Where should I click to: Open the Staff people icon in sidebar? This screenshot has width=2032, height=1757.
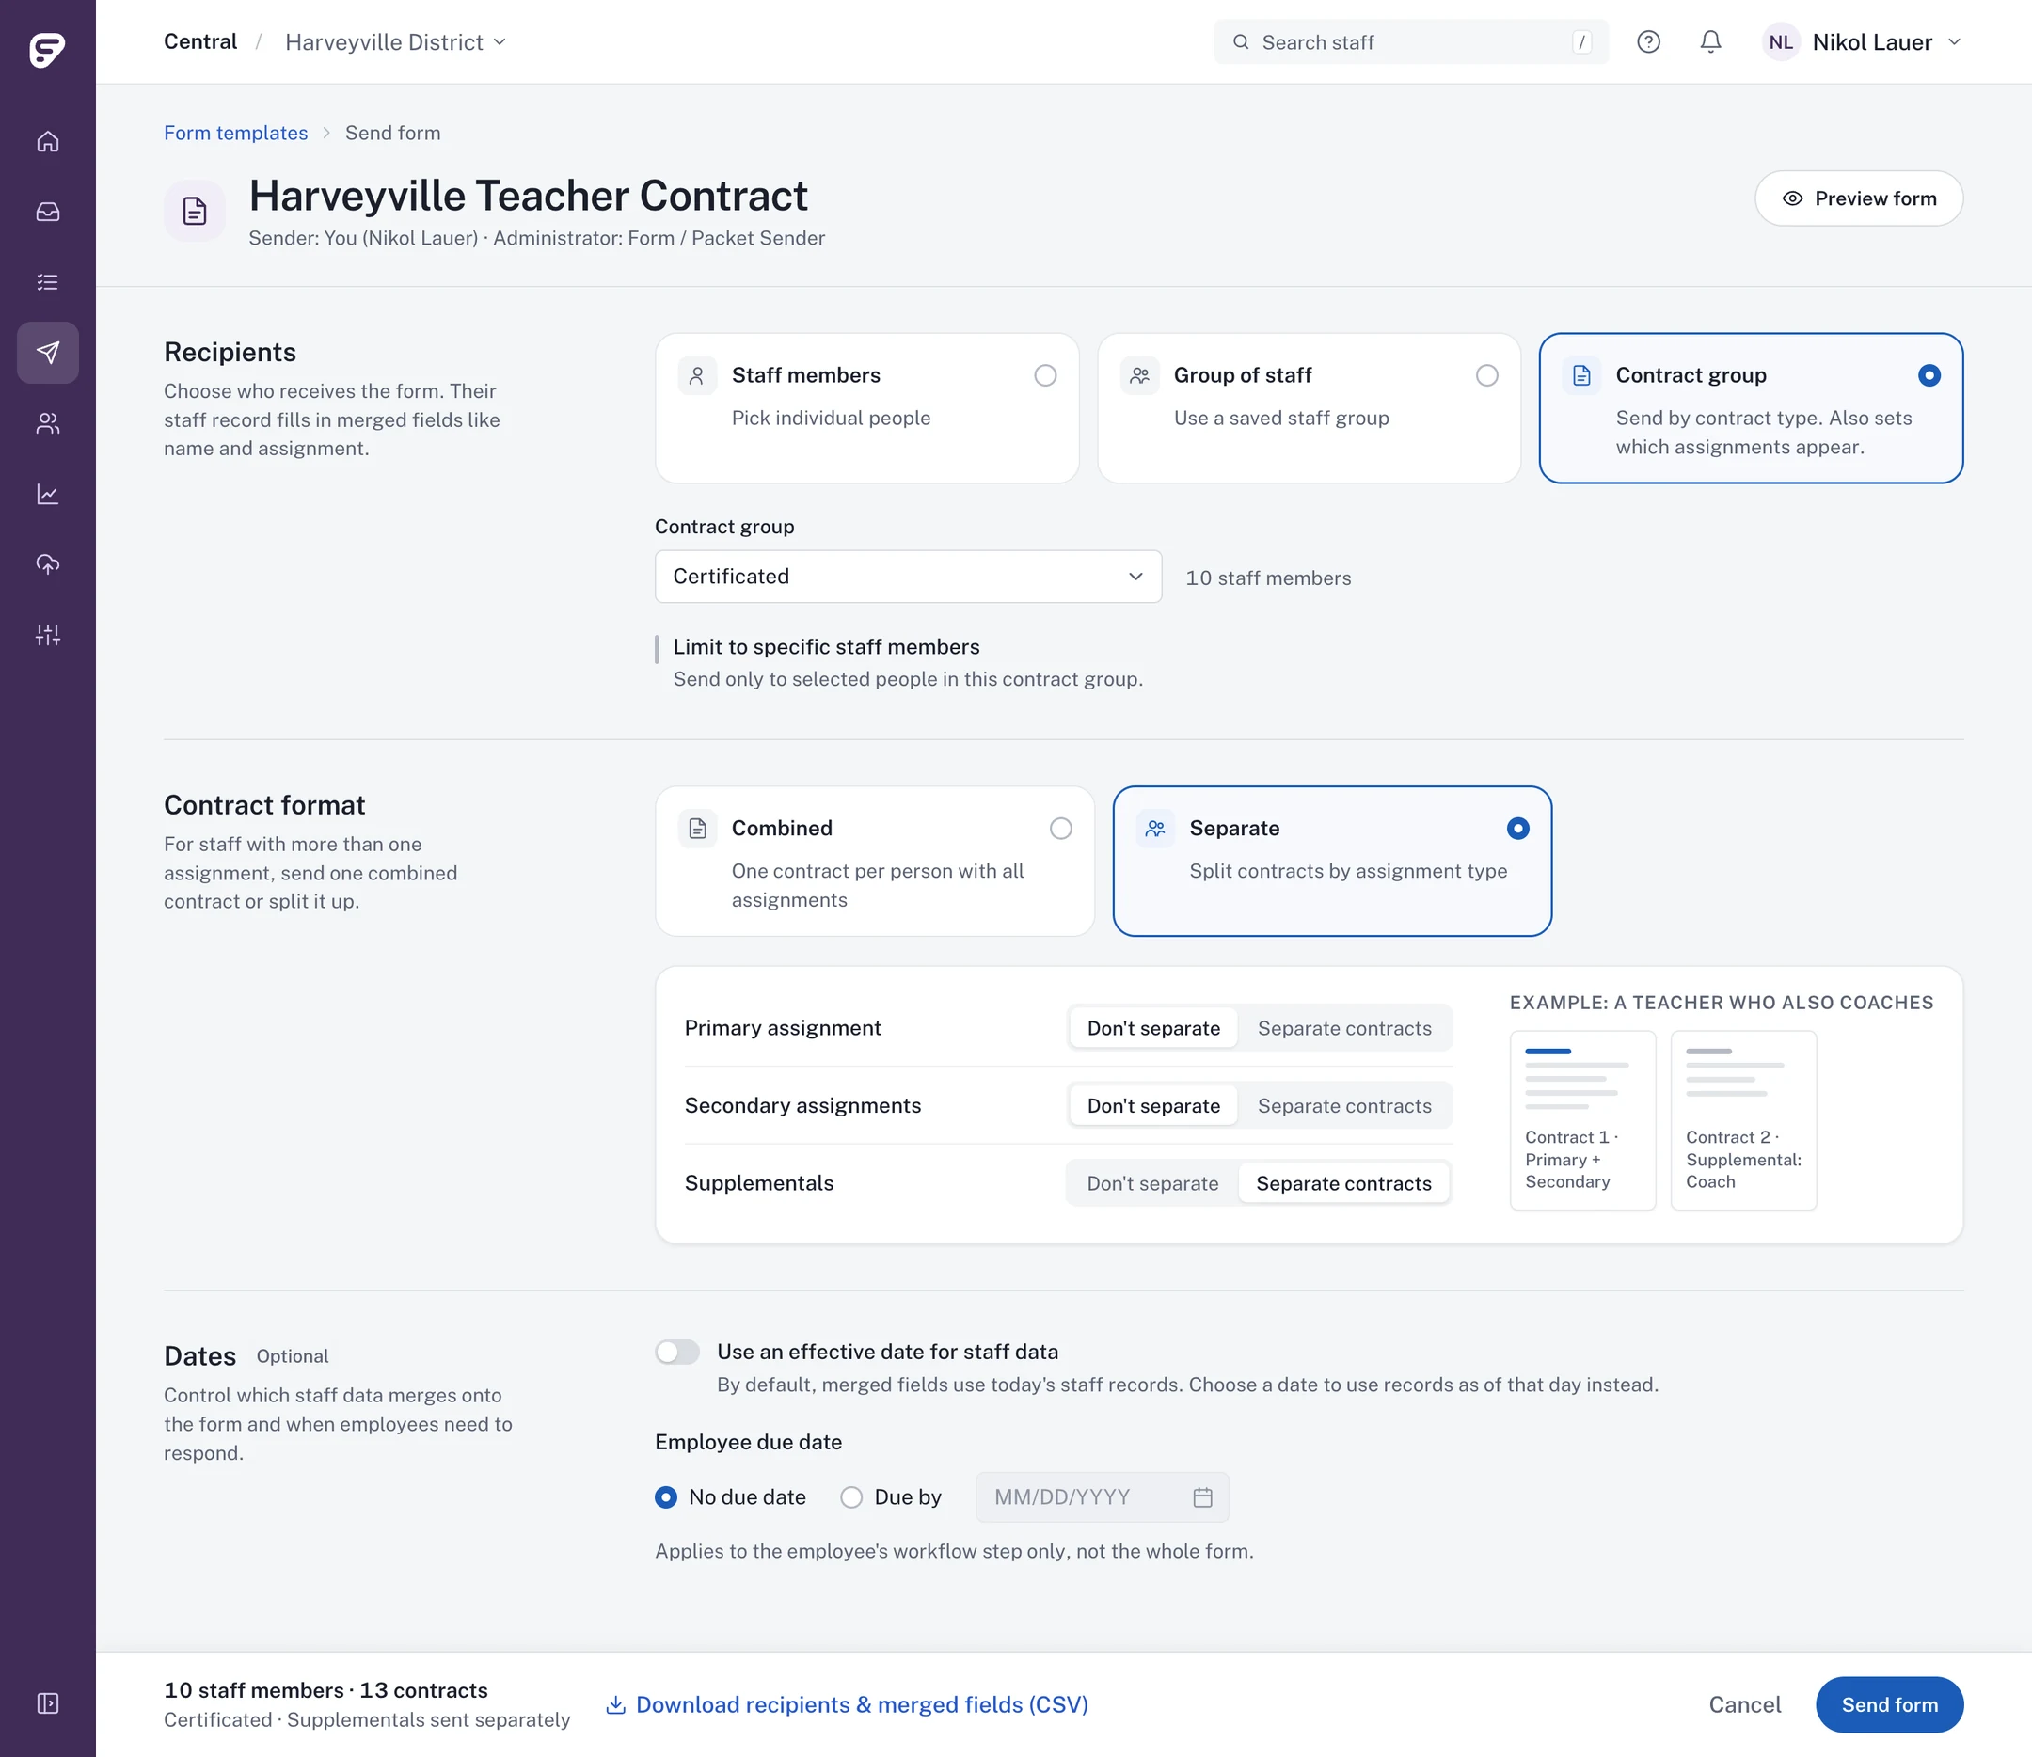(x=47, y=423)
